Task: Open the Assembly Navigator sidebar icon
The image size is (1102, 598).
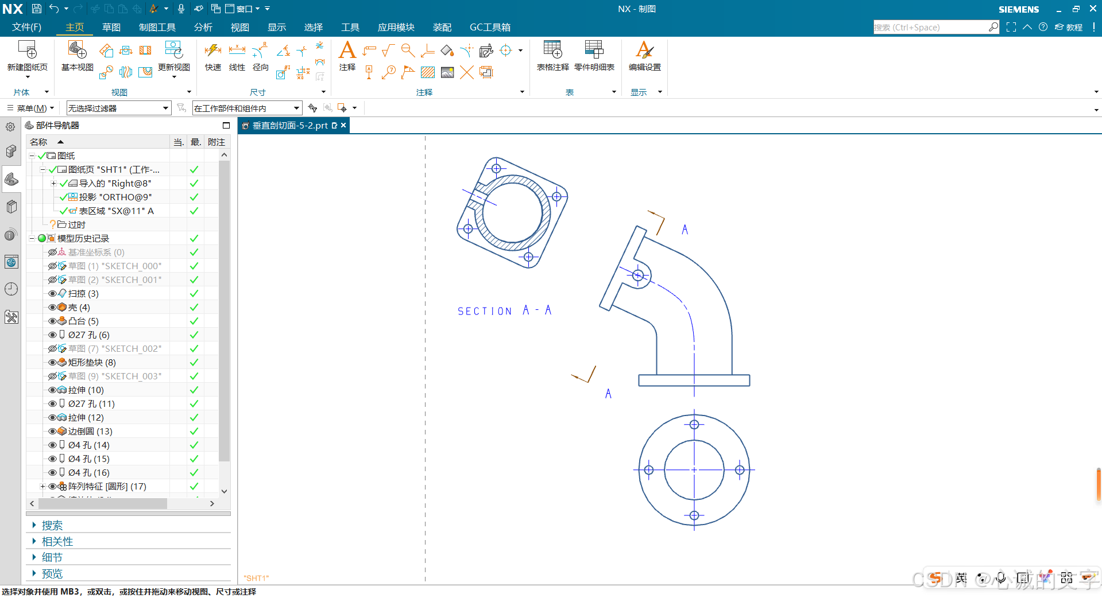Action: 11,152
